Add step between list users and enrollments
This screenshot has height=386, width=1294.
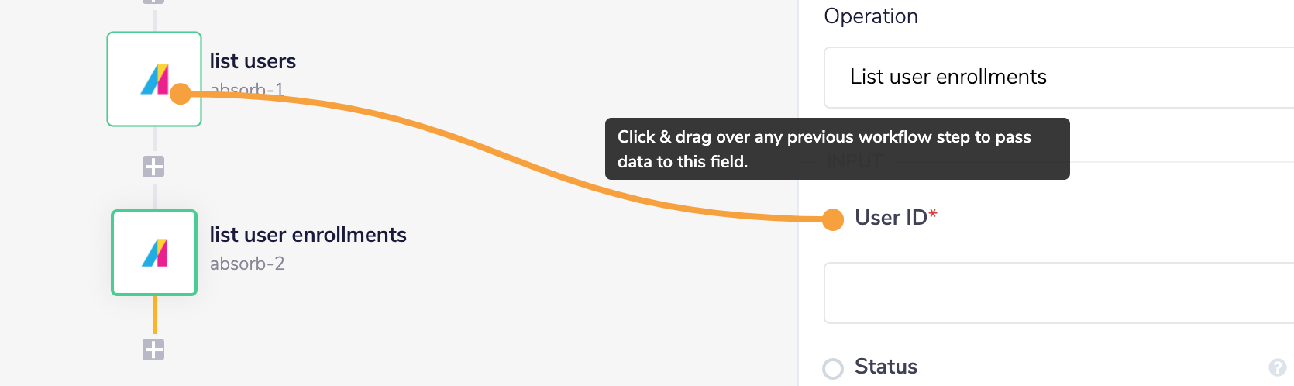point(153,167)
